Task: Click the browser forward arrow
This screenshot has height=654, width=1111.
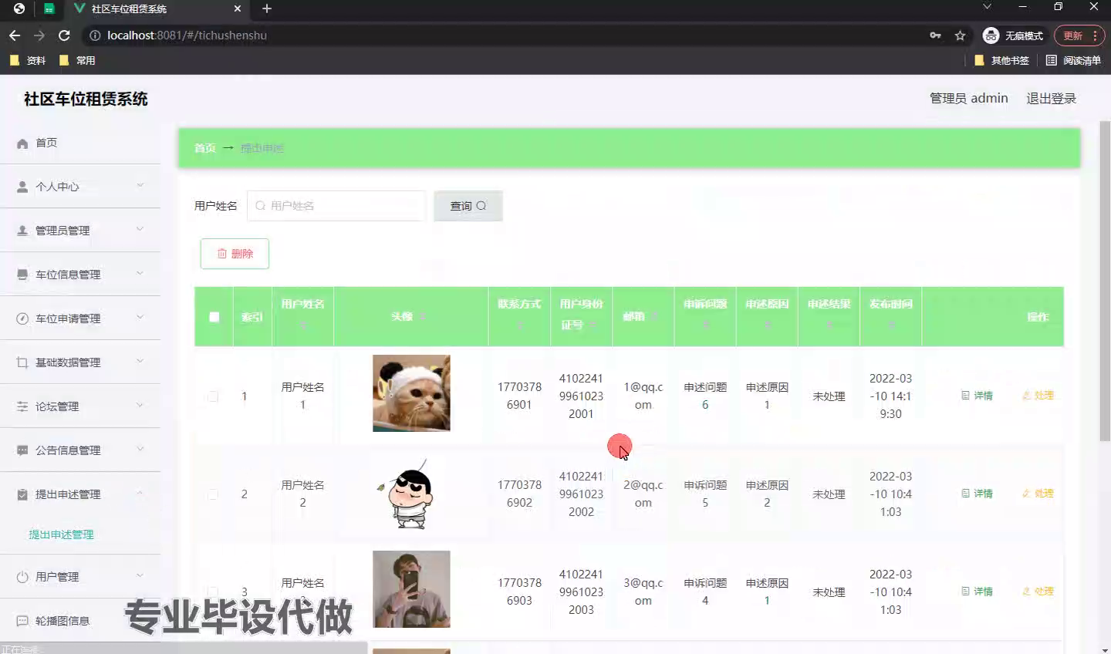Action: click(x=39, y=35)
